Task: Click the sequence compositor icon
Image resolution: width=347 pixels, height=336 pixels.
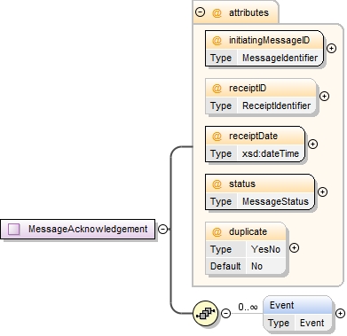Action: pos(205,313)
